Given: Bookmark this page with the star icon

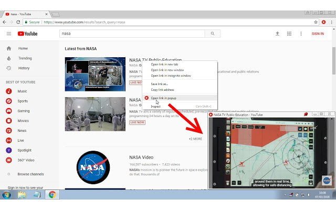Looking at the screenshot, I should 316,22.
